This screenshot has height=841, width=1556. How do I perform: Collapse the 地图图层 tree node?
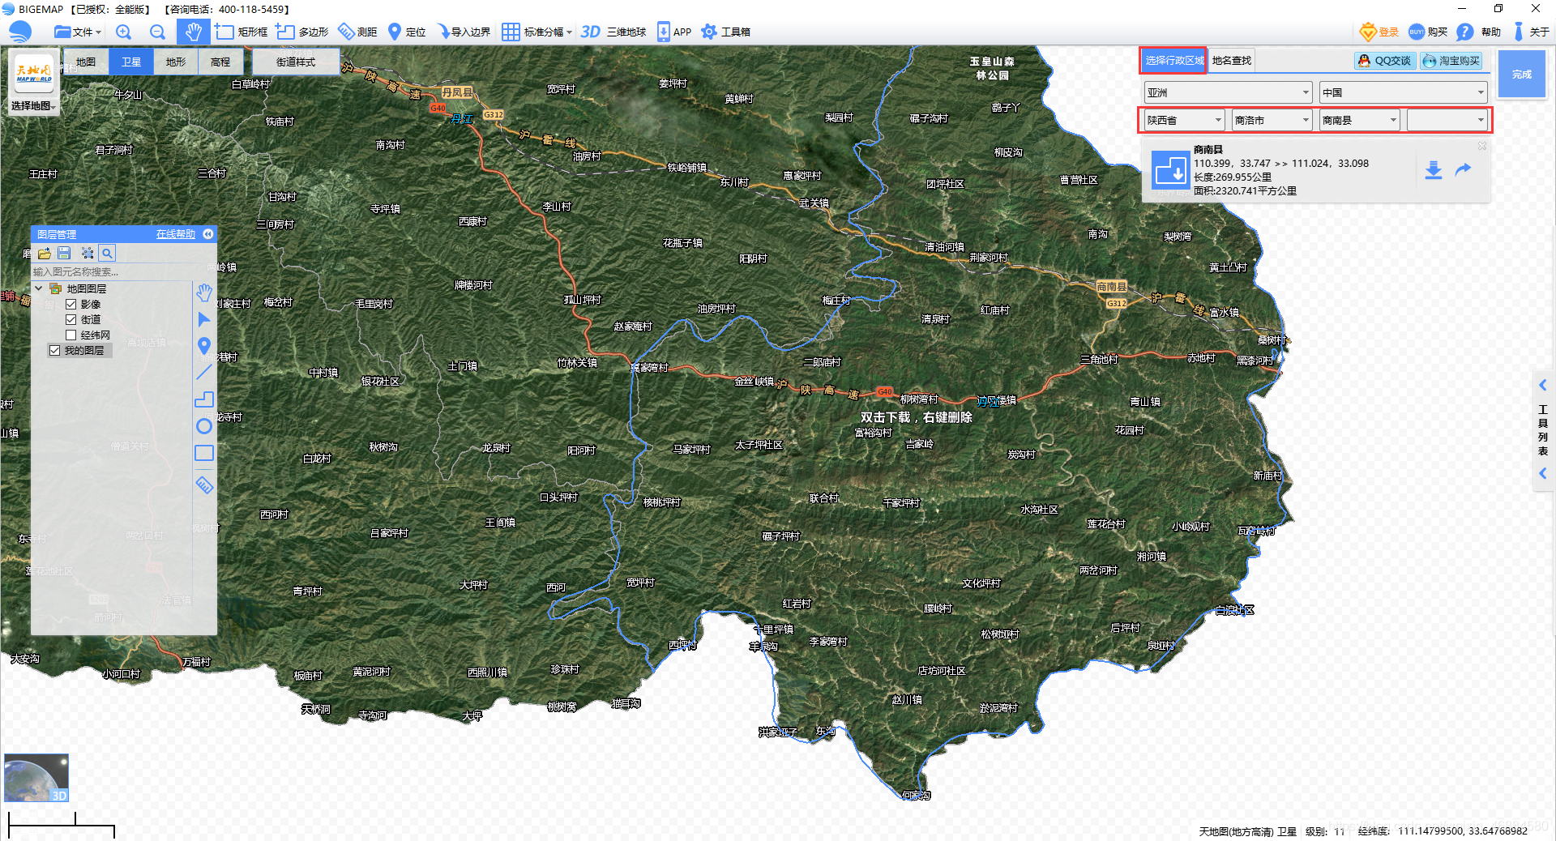point(38,288)
